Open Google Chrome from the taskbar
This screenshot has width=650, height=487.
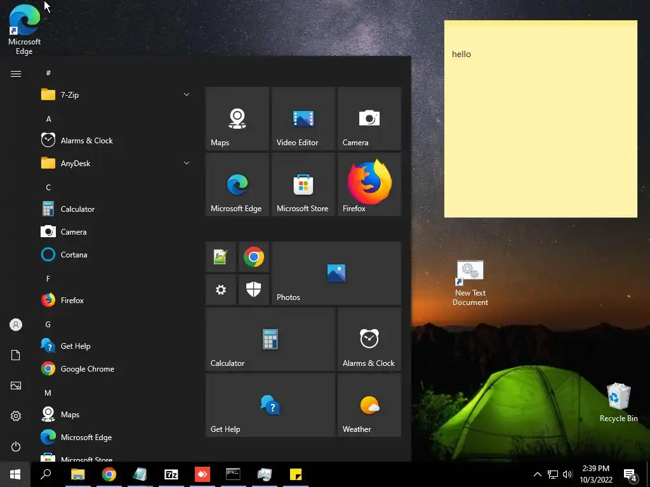[x=109, y=474]
